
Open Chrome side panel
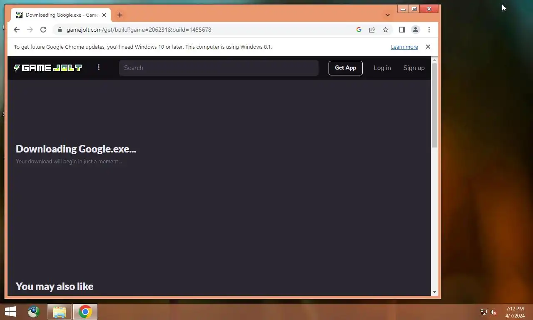(402, 30)
